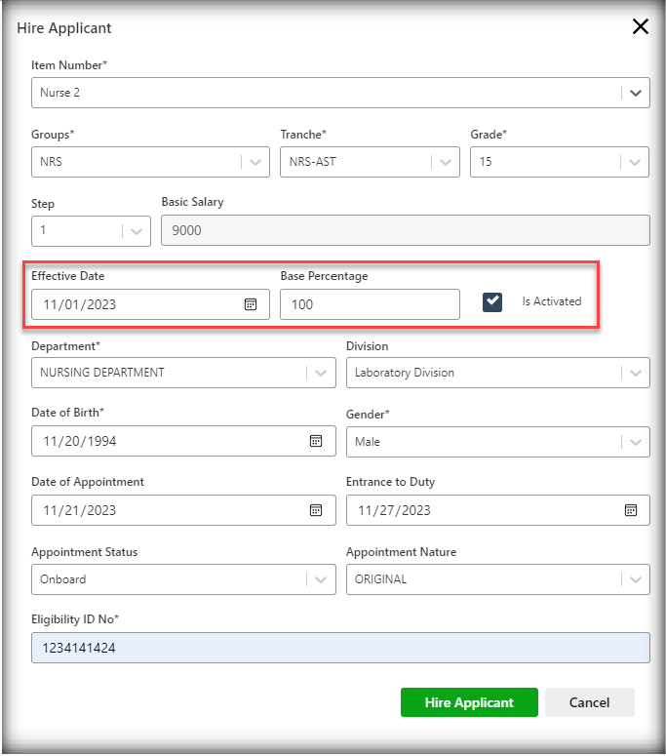Open the Tranche dropdown showing NRS-AST
Screen dimensions: 666x756
446,162
